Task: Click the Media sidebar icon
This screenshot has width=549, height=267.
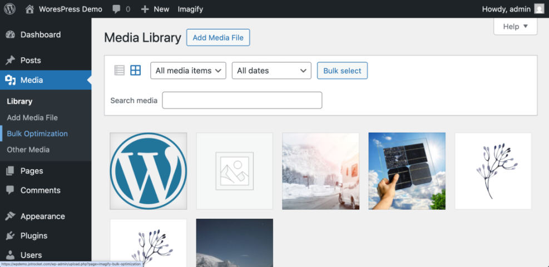Action: click(x=11, y=80)
